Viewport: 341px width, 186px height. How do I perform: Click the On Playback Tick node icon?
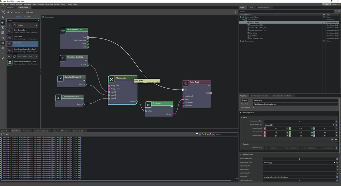point(63,31)
